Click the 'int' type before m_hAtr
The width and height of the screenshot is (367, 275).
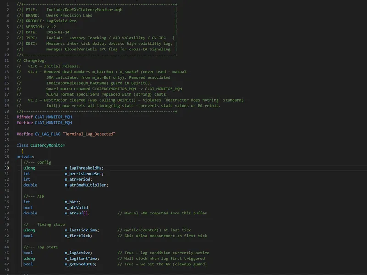27,202
